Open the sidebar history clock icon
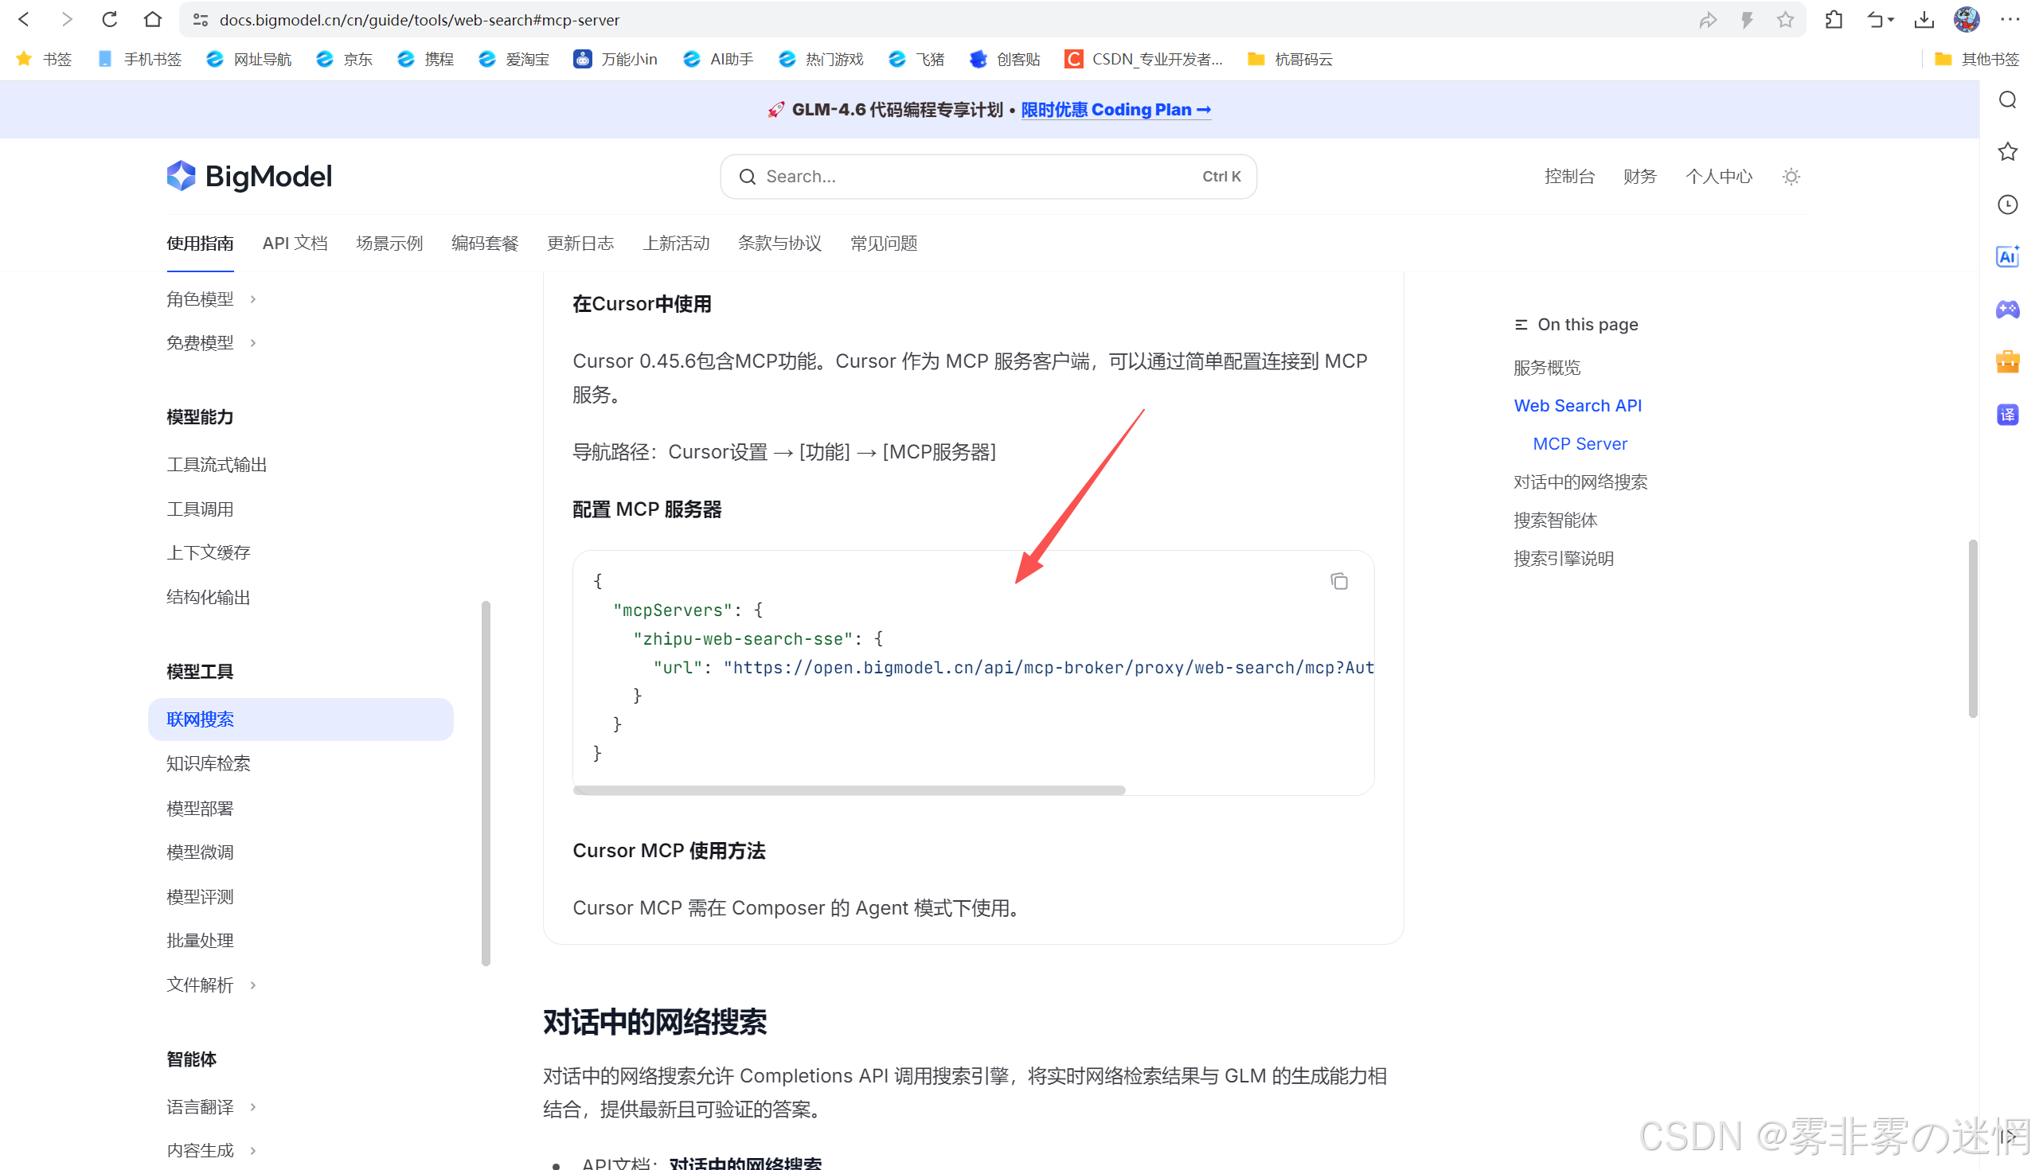Screen dimensions: 2035x1170 tap(2007, 204)
